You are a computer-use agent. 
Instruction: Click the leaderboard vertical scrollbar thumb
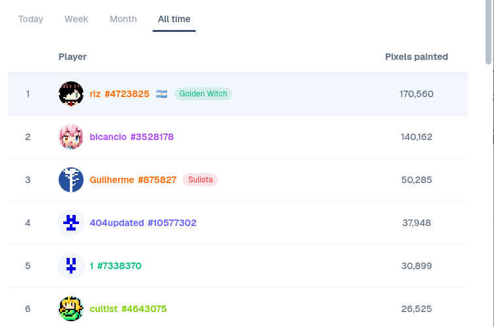click(489, 32)
